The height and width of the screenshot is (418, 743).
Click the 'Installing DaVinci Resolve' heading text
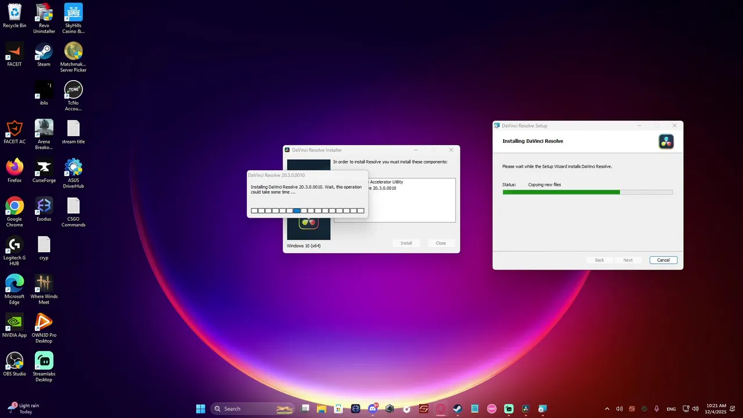click(x=533, y=141)
